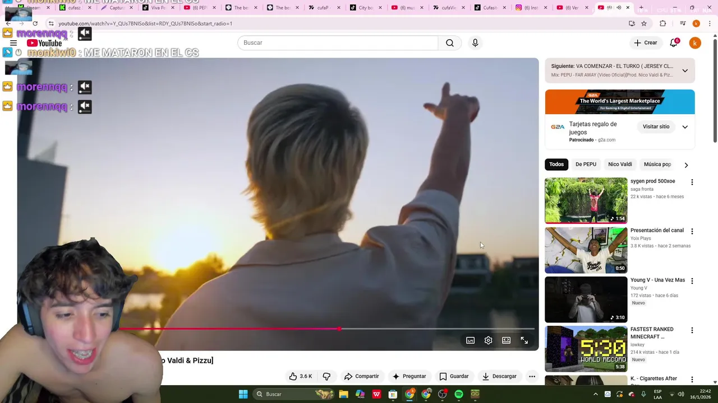Expand the G2A ad options chevron
This screenshot has height=403, width=718.
(685, 127)
